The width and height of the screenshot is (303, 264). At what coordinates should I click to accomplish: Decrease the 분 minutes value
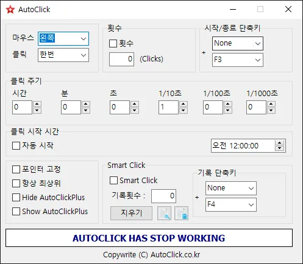pos(86,111)
